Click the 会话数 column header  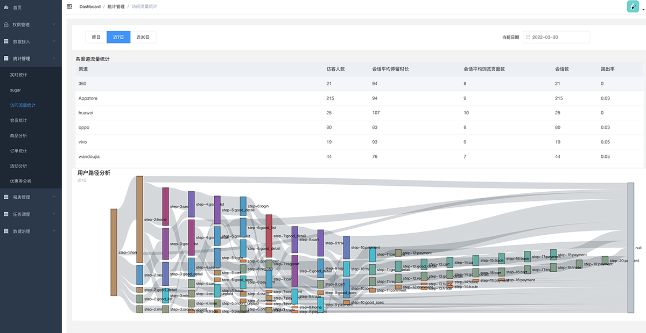tap(562, 69)
